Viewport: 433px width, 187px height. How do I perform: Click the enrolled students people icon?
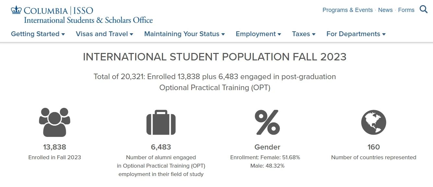pyautogui.click(x=54, y=122)
